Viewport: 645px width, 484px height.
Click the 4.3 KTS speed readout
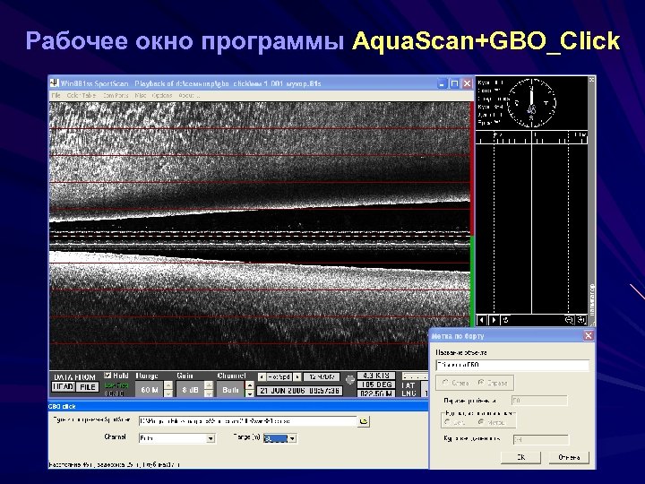(x=376, y=376)
